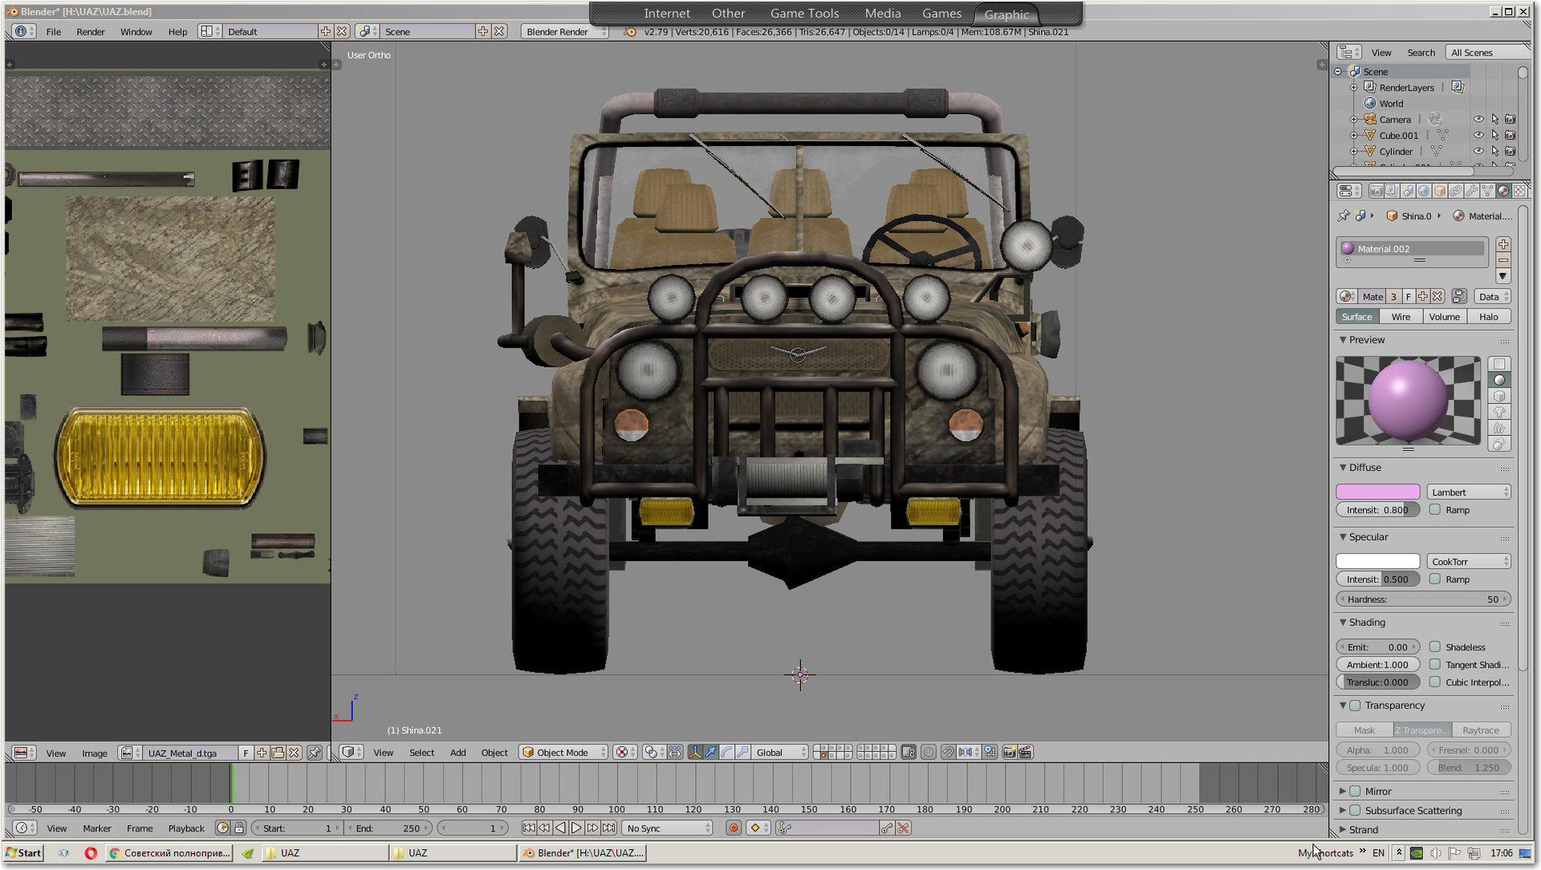Viewport: 1541px width, 870px height.
Task: Toggle the 3D manipulator widget icon
Action: click(x=695, y=752)
